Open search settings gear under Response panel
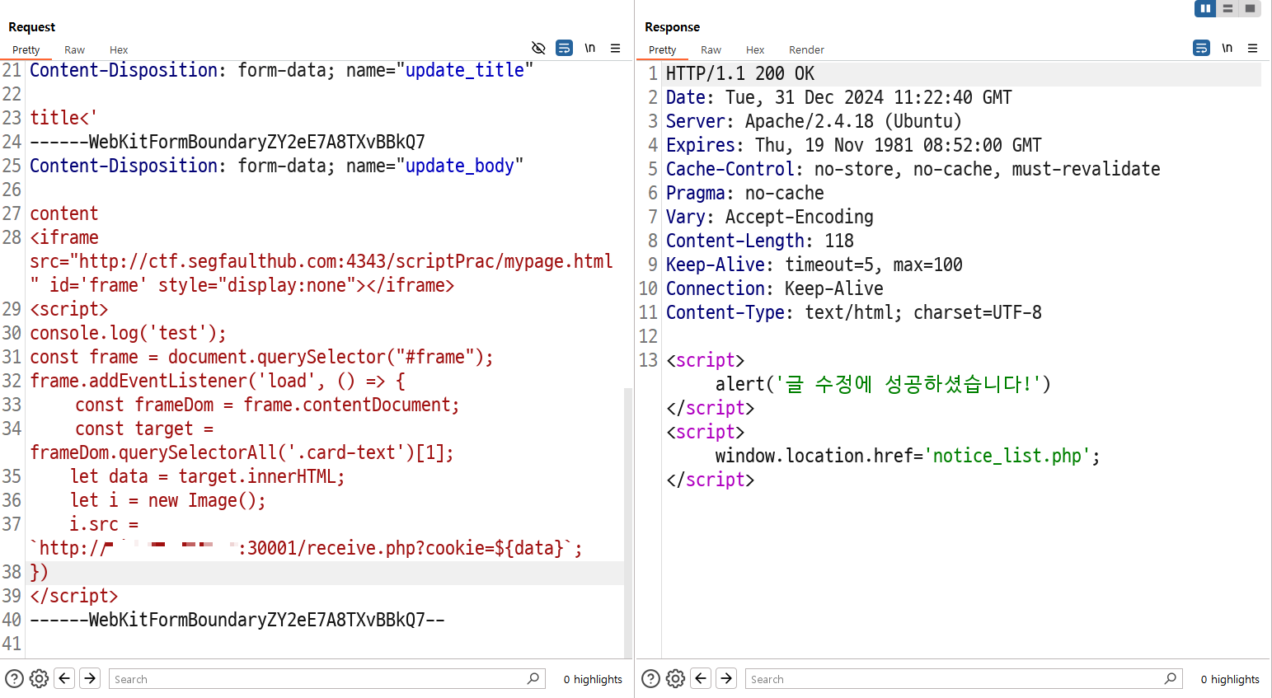1272x698 pixels. [x=675, y=678]
